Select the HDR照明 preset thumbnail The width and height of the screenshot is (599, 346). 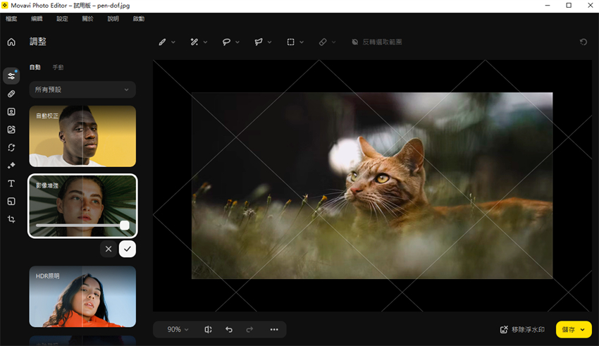(x=82, y=297)
